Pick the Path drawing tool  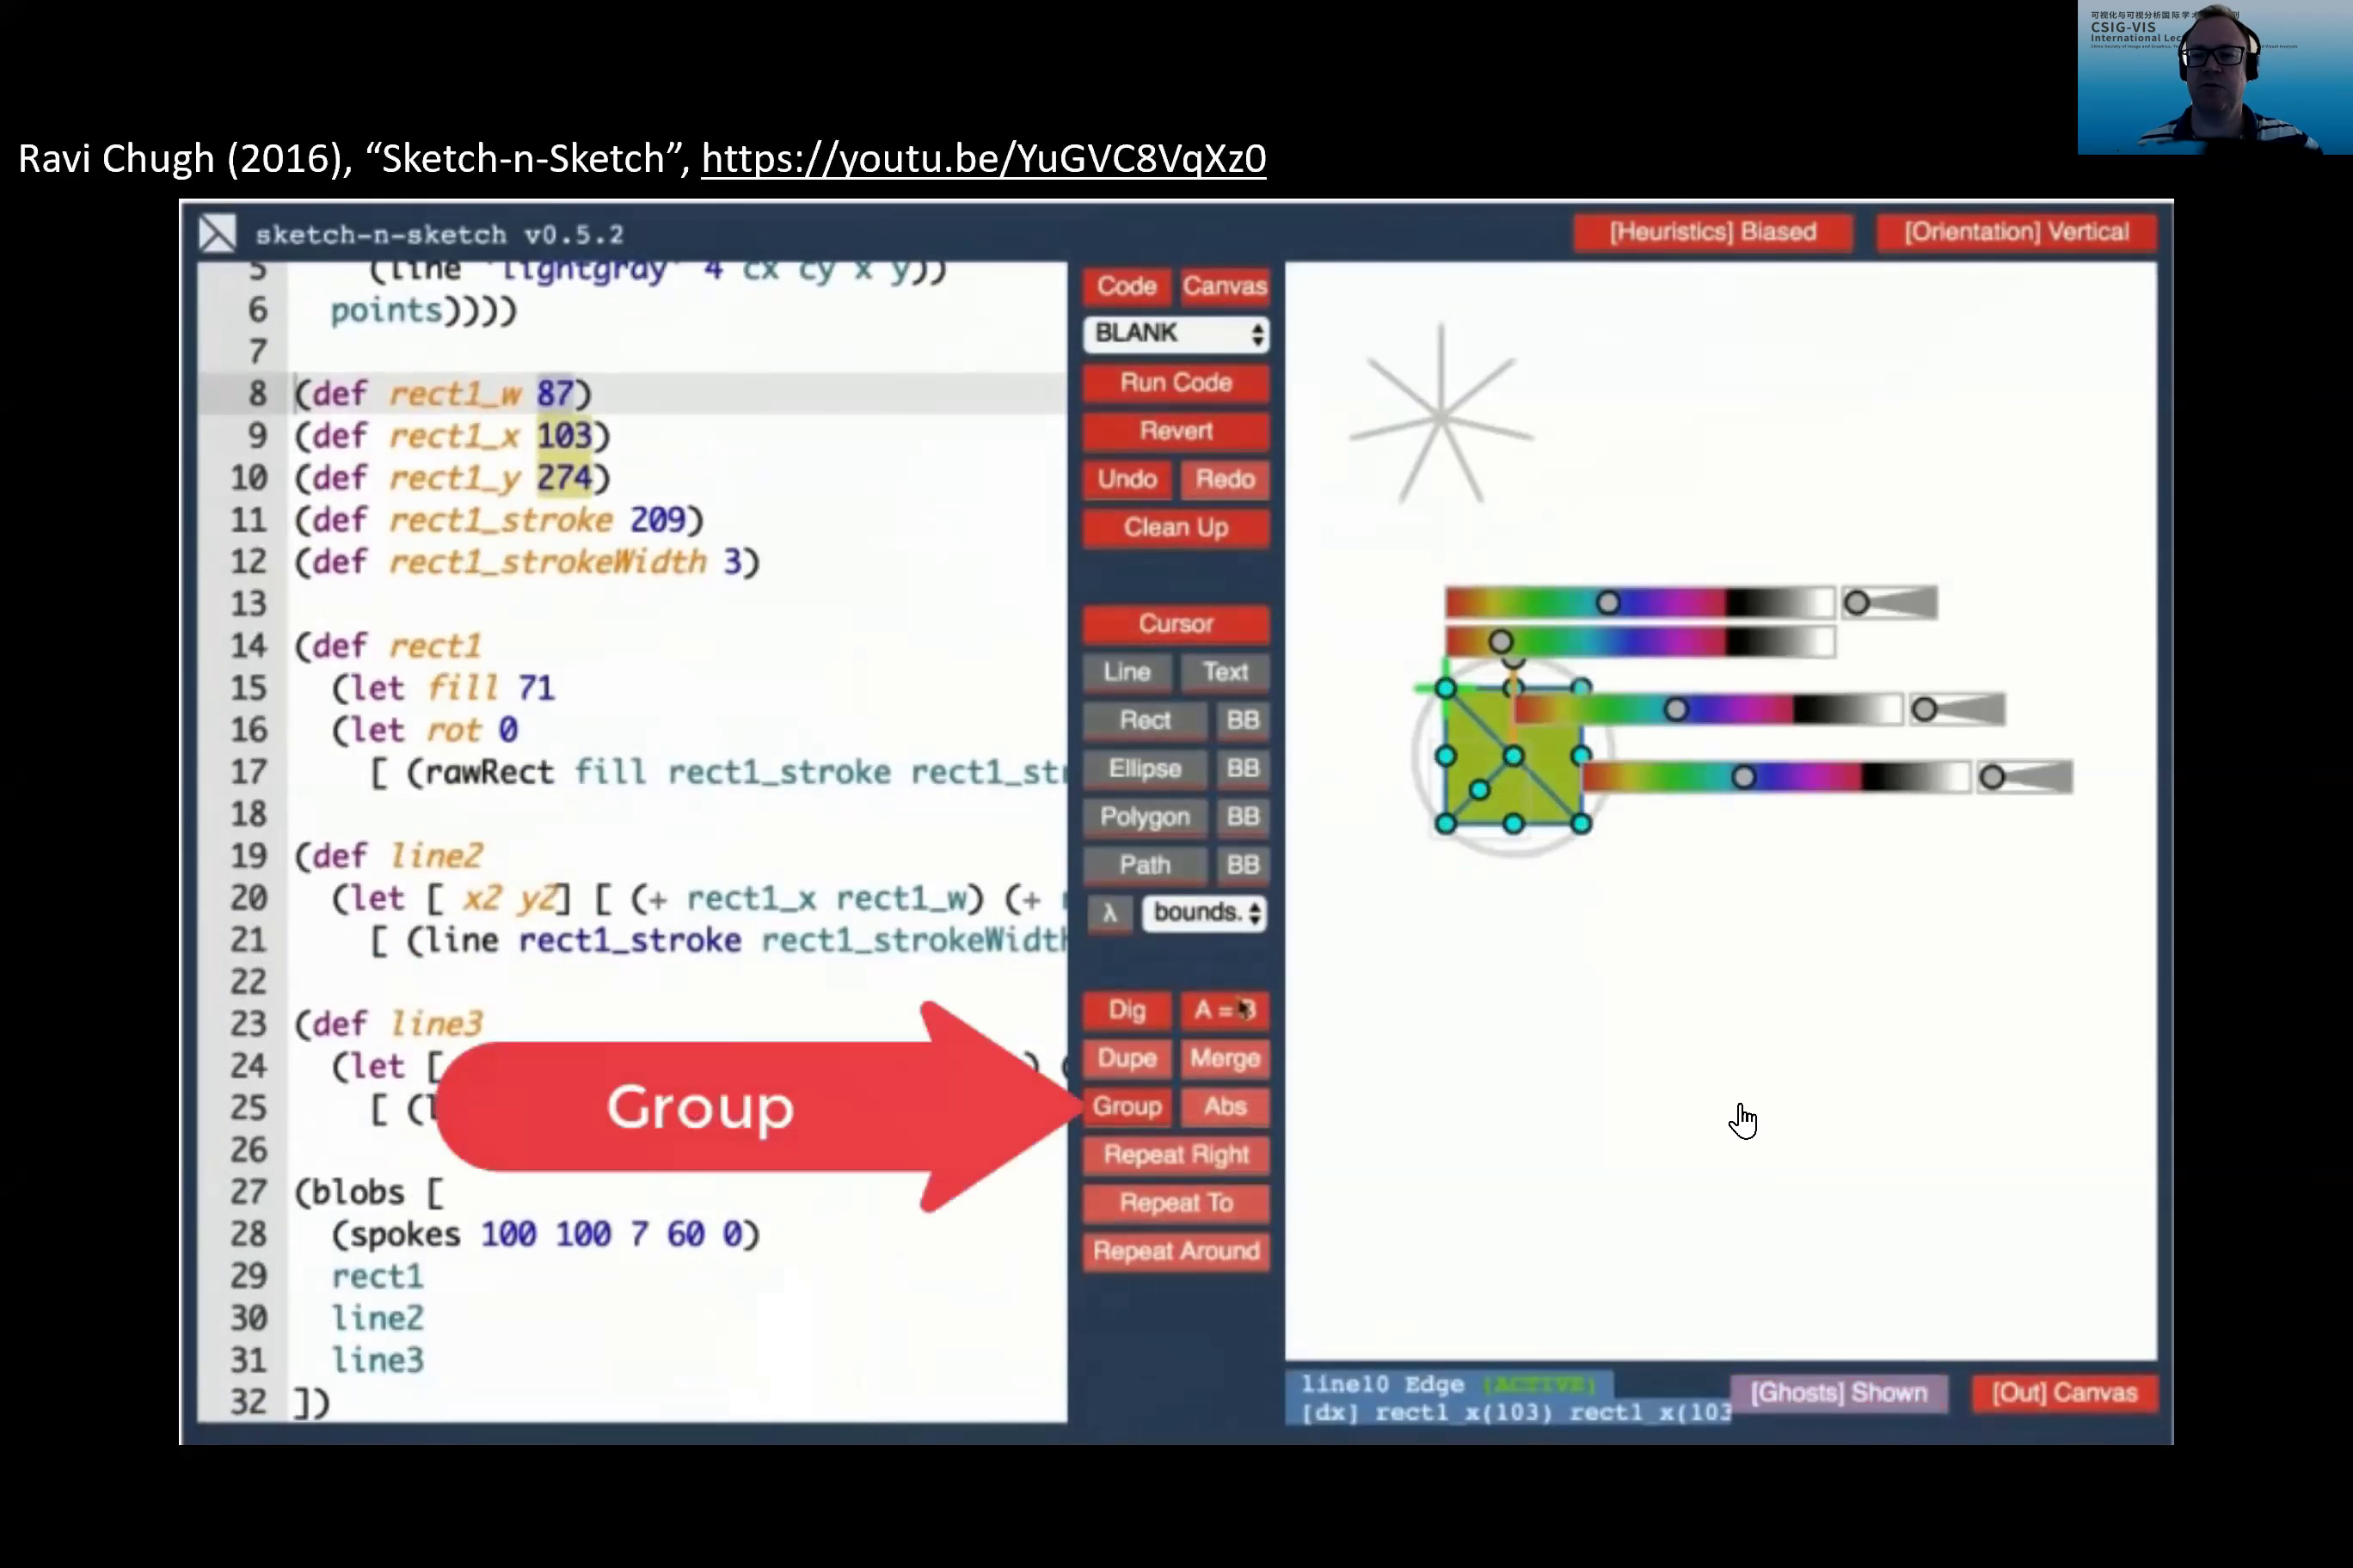click(1145, 865)
